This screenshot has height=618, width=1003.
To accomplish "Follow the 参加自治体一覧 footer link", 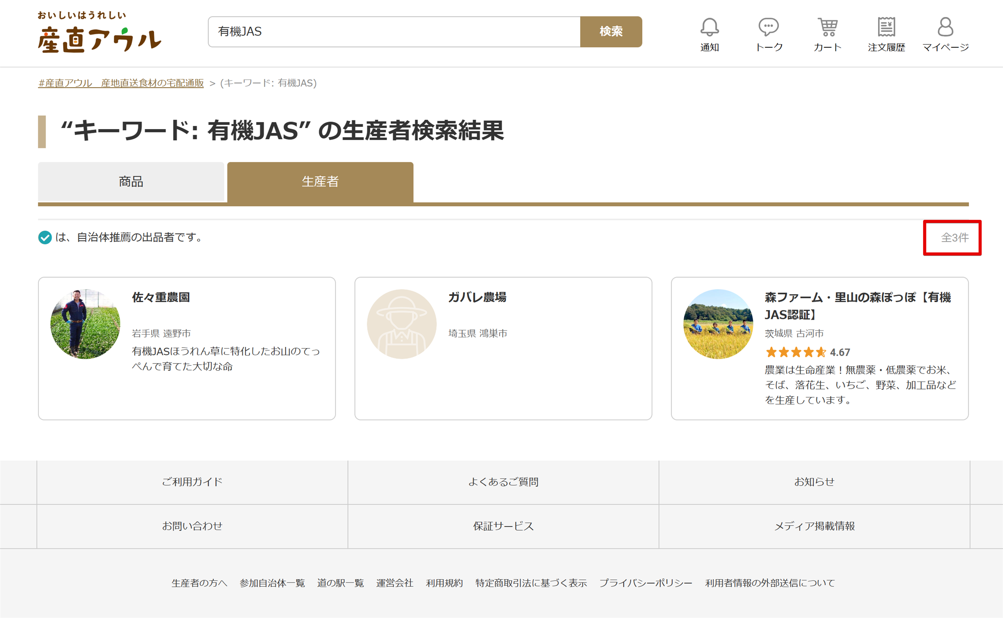I will click(272, 583).
